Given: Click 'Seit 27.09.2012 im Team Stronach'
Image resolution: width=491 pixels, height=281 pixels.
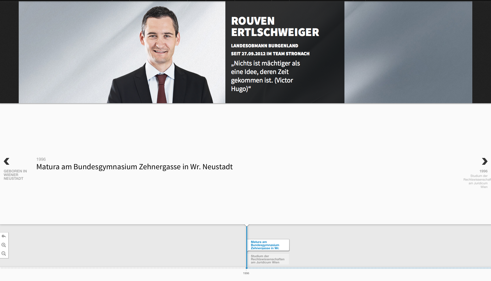Looking at the screenshot, I should pyautogui.click(x=270, y=54).
